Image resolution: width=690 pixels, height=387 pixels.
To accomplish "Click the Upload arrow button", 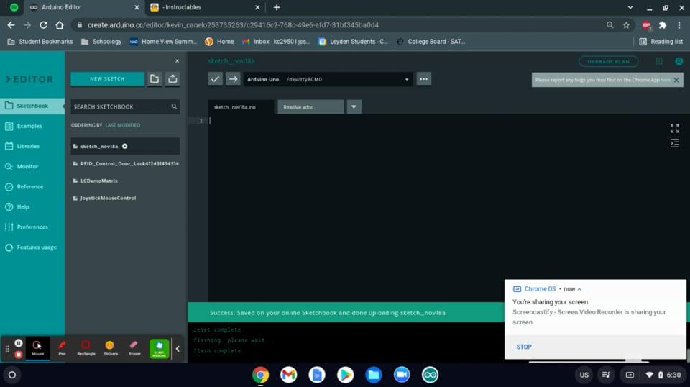I will [x=233, y=79].
